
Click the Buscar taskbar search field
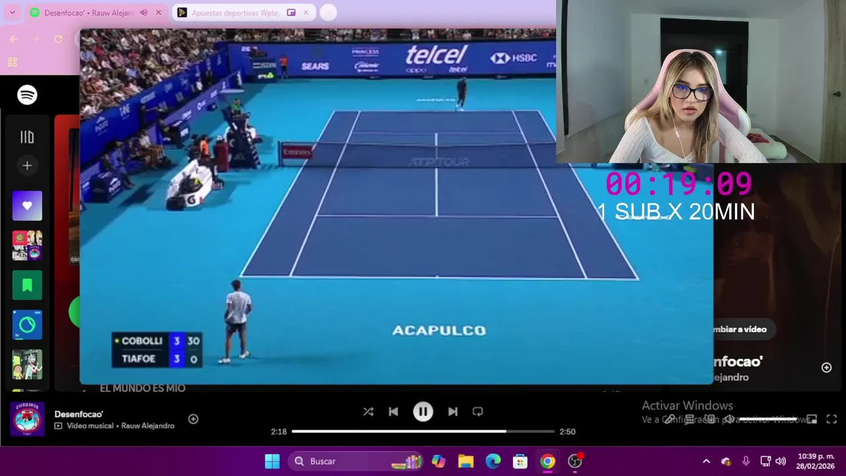click(356, 461)
